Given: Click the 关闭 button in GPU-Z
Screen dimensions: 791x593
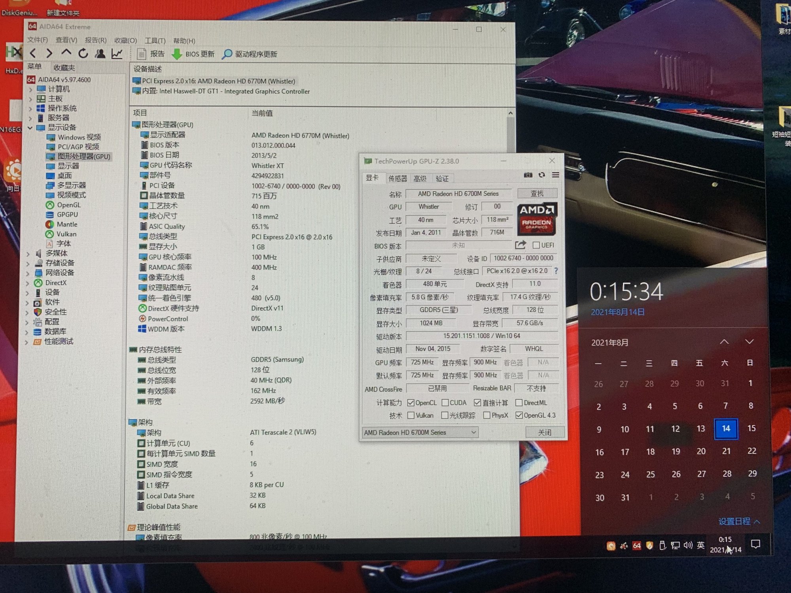Looking at the screenshot, I should point(545,432).
